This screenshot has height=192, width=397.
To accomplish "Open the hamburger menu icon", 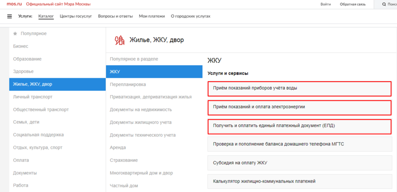I will [10, 16].
